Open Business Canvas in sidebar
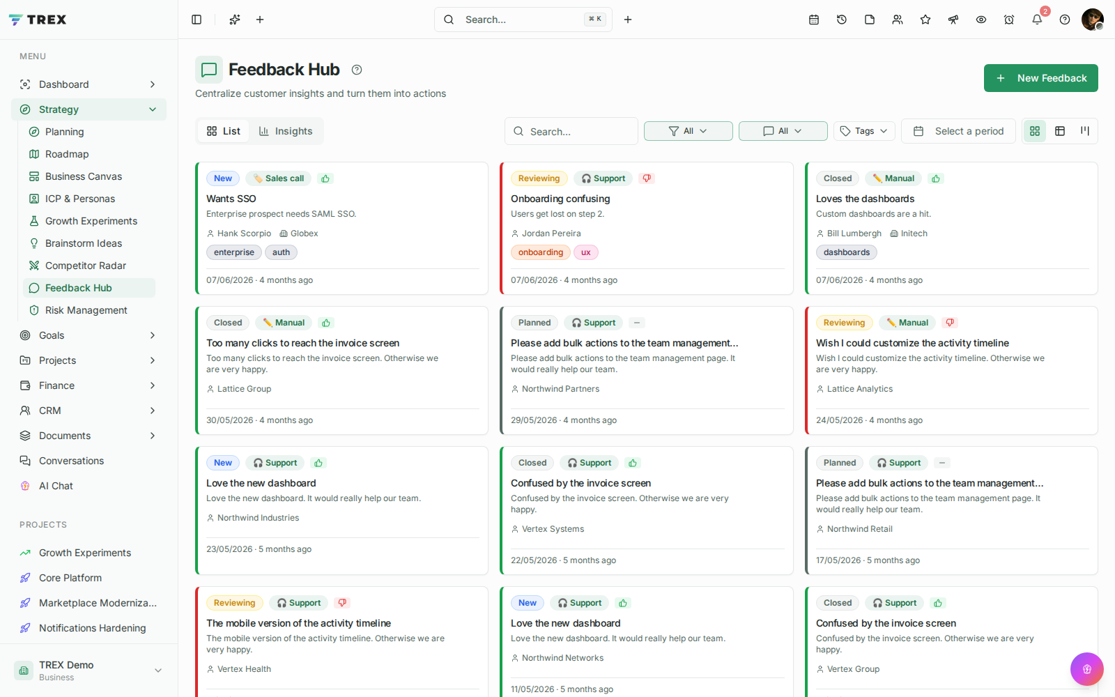Image resolution: width=1115 pixels, height=697 pixels. click(89, 176)
